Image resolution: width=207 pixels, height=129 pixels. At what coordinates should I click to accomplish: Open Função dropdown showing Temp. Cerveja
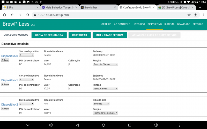pos(106,88)
